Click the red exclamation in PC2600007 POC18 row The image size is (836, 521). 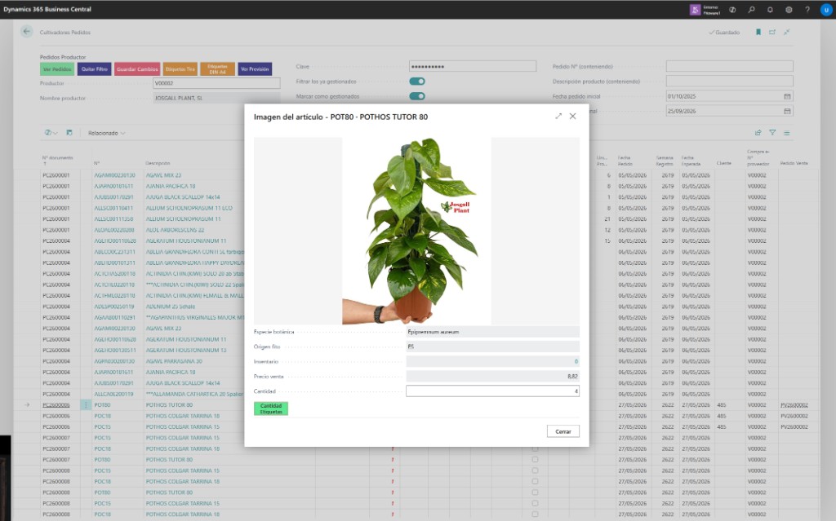pos(393,448)
